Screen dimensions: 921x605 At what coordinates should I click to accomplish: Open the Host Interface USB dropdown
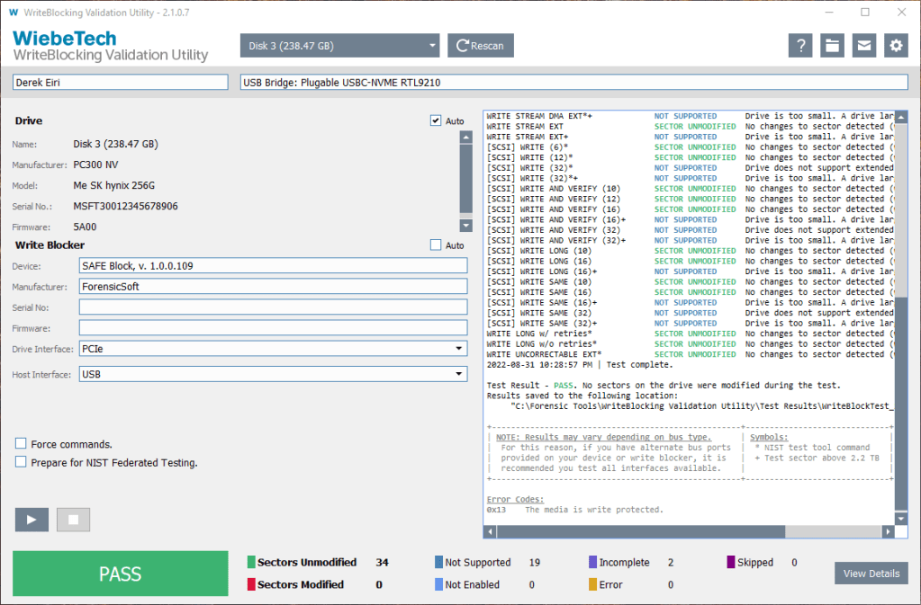273,374
